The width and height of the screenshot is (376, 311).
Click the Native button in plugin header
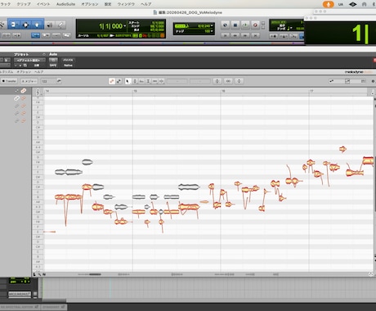68,65
